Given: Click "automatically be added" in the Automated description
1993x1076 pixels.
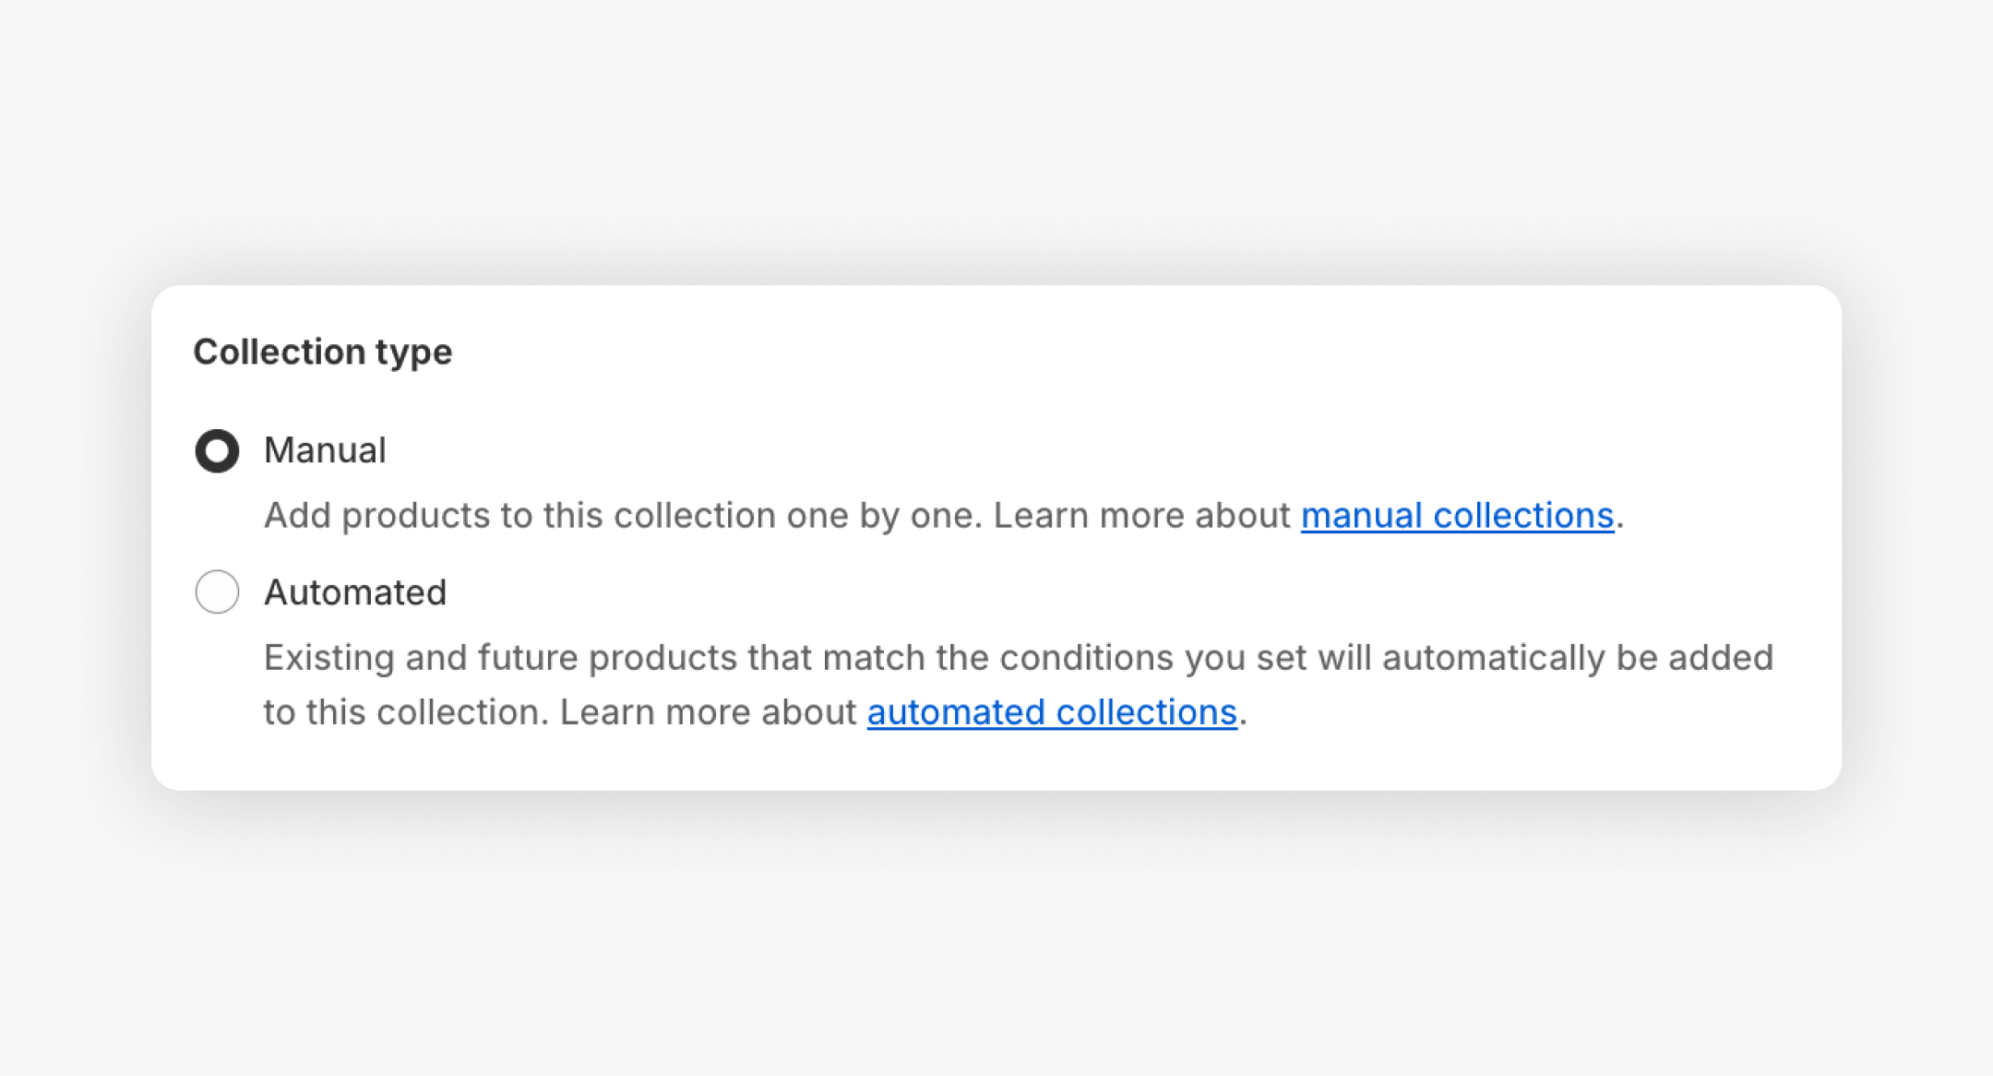Looking at the screenshot, I should click(x=1578, y=658).
